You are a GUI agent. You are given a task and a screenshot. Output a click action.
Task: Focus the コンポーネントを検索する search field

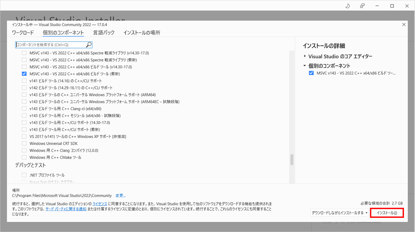(54, 45)
